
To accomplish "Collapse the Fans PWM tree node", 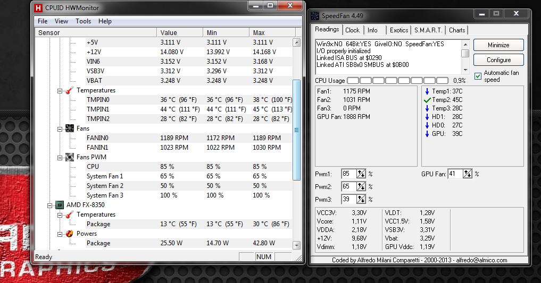I will (x=60, y=158).
